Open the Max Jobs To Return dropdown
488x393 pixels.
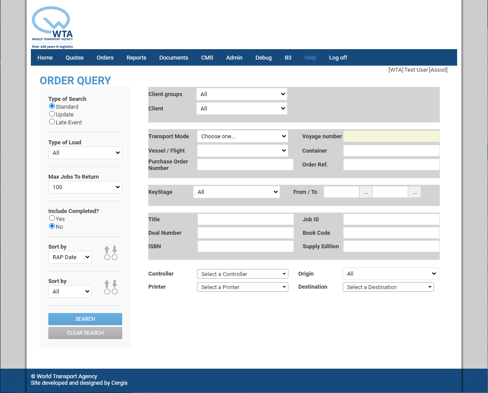85,187
